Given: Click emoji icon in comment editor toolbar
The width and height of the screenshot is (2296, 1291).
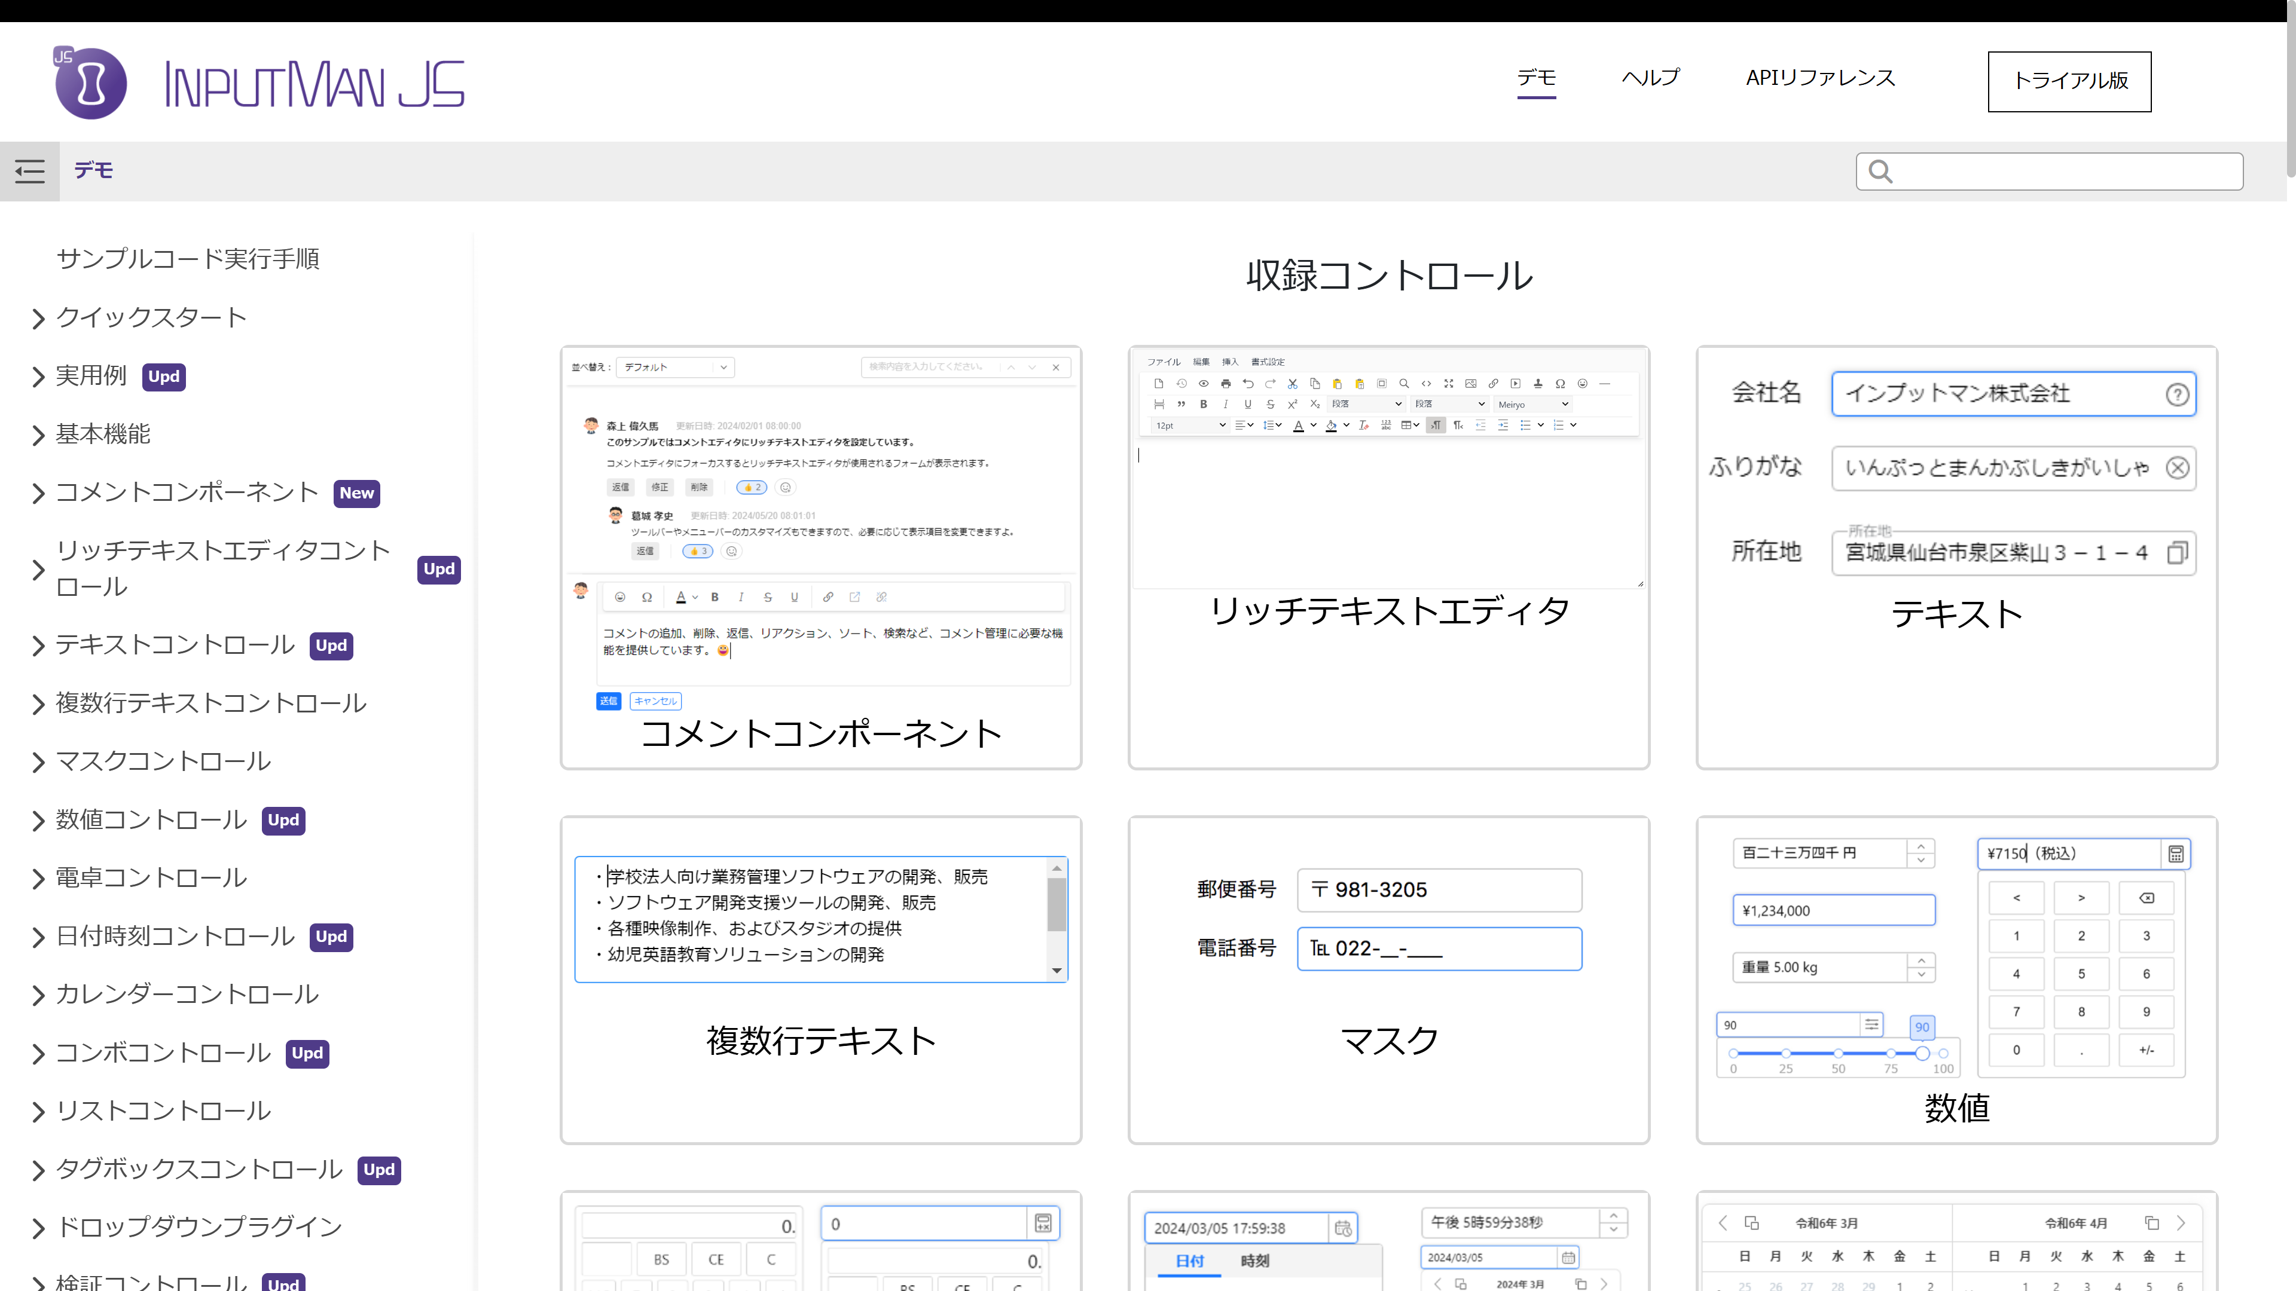Looking at the screenshot, I should [x=621, y=597].
